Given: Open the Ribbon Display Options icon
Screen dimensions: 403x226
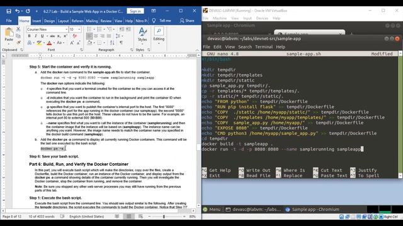Looking at the screenshot, I should (154, 11).
